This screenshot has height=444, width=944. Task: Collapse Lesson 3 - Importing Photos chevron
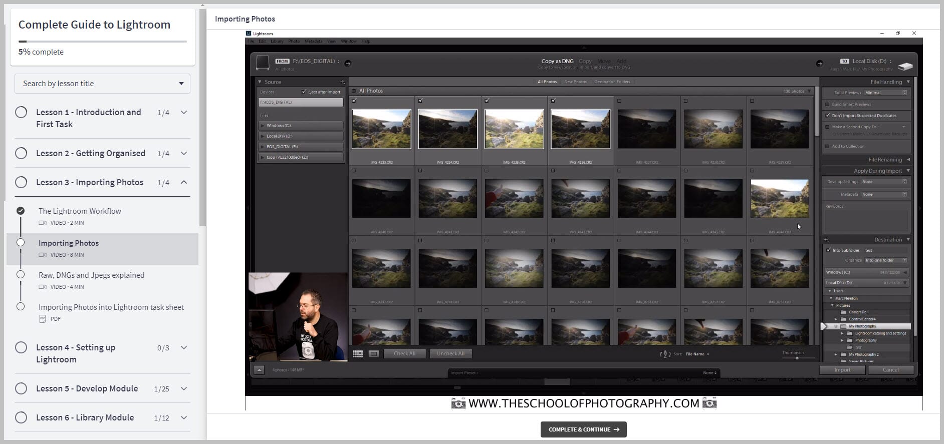[184, 182]
